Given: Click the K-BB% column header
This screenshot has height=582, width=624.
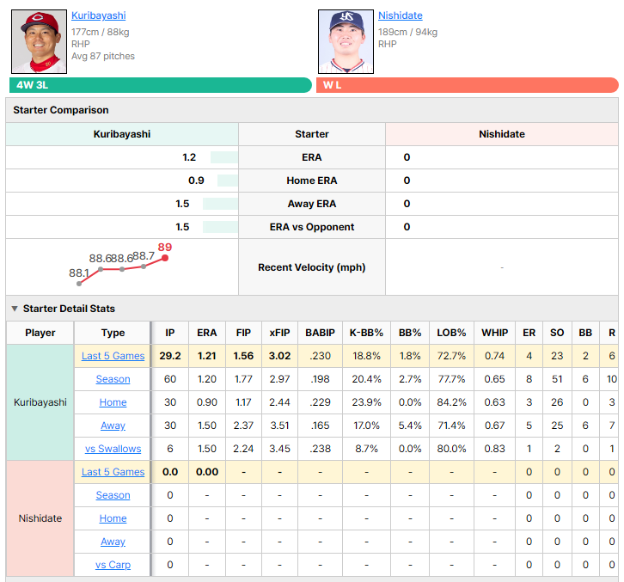Looking at the screenshot, I should pyautogui.click(x=366, y=333).
